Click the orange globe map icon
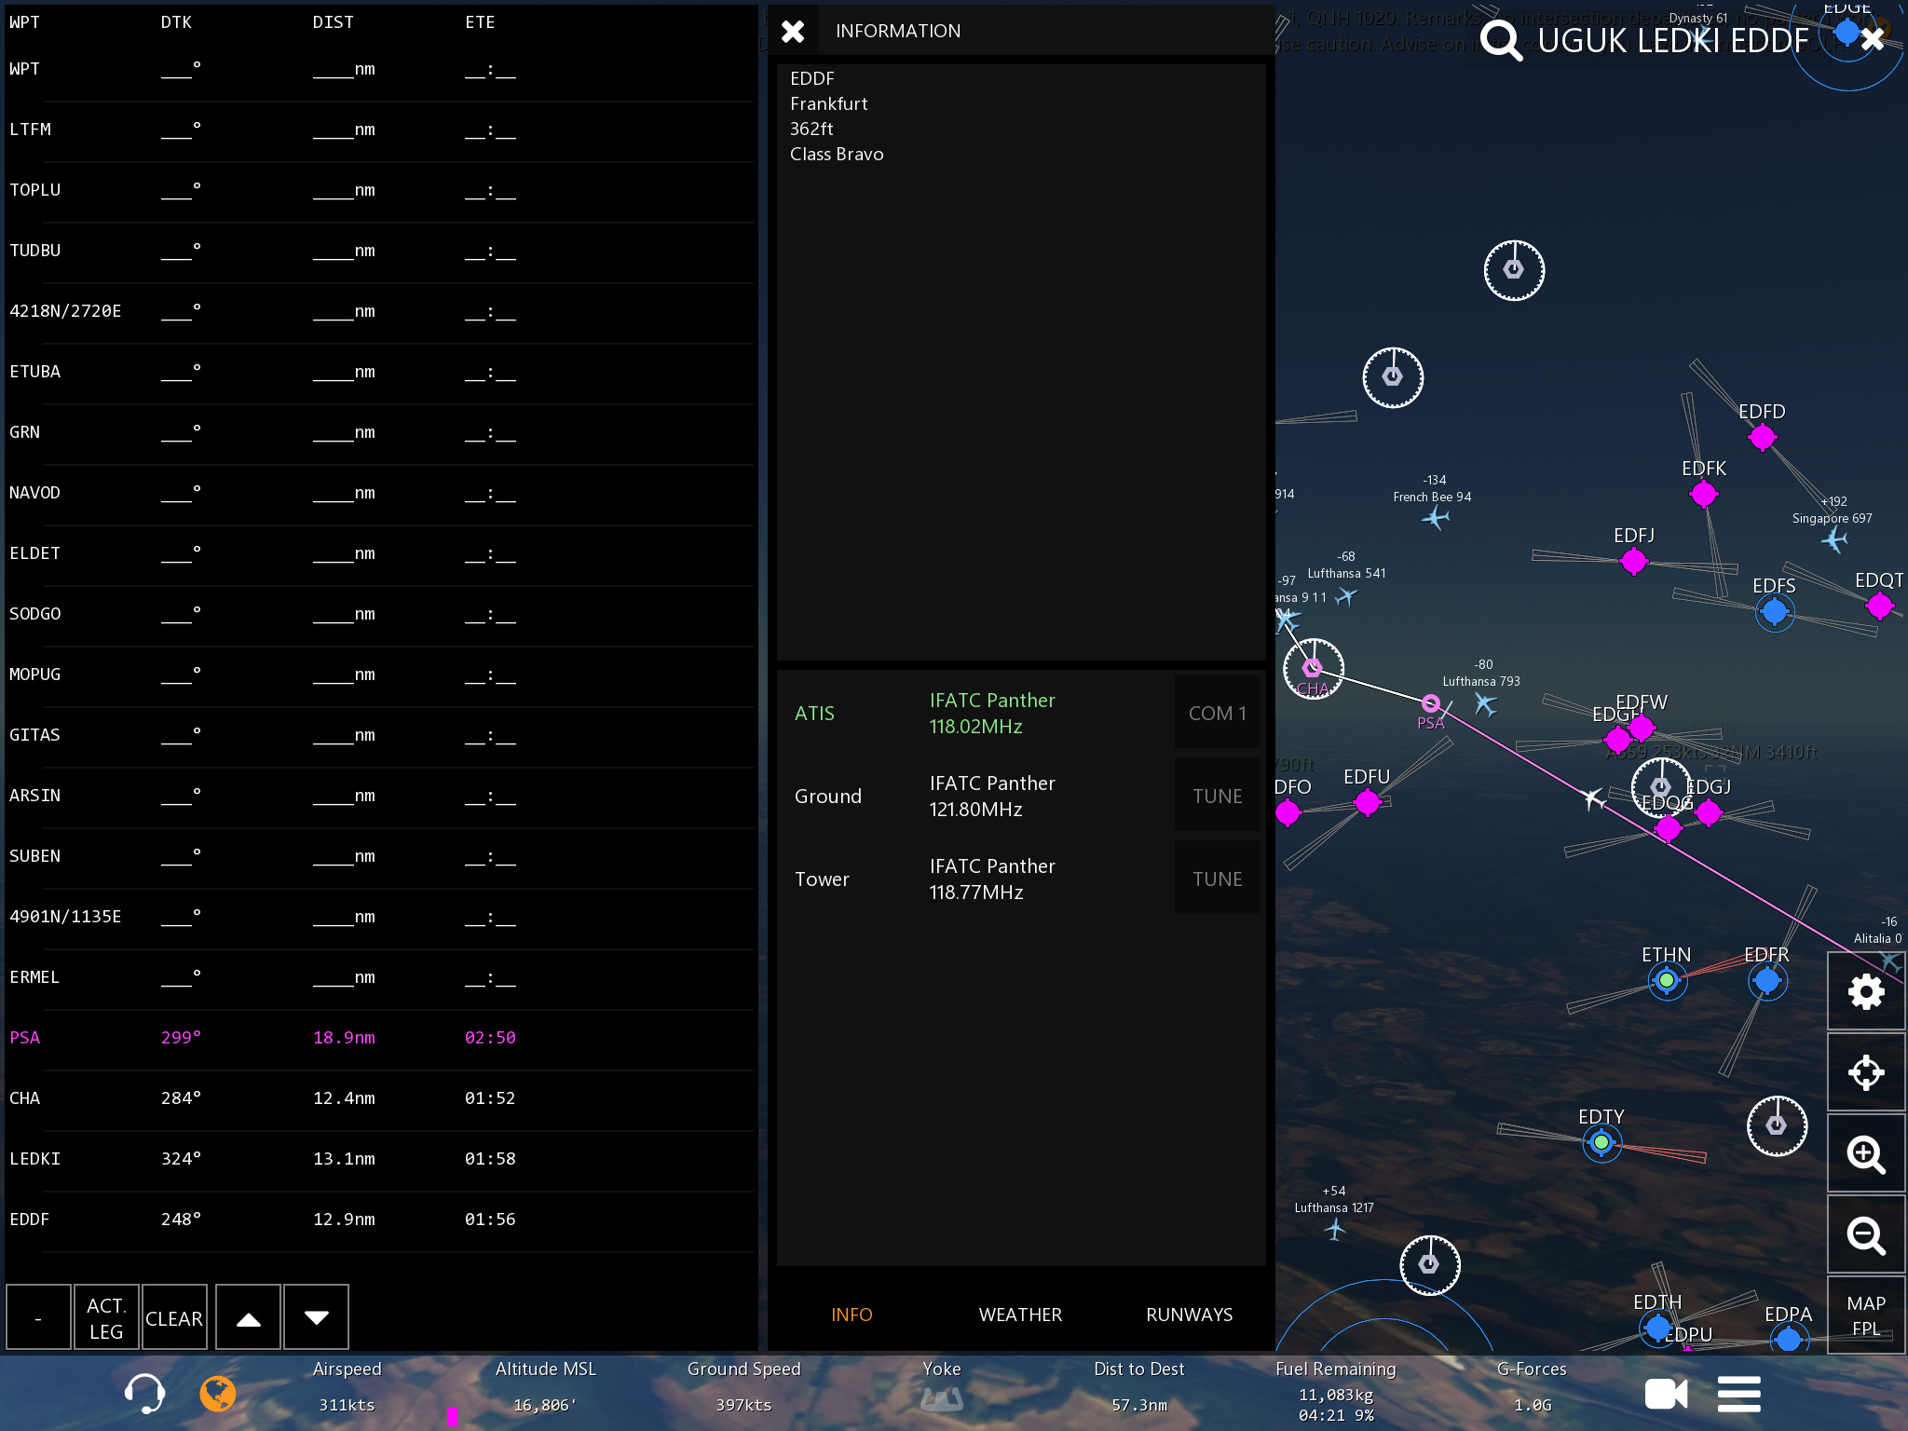Viewport: 1908px width, 1431px height. point(217,1394)
